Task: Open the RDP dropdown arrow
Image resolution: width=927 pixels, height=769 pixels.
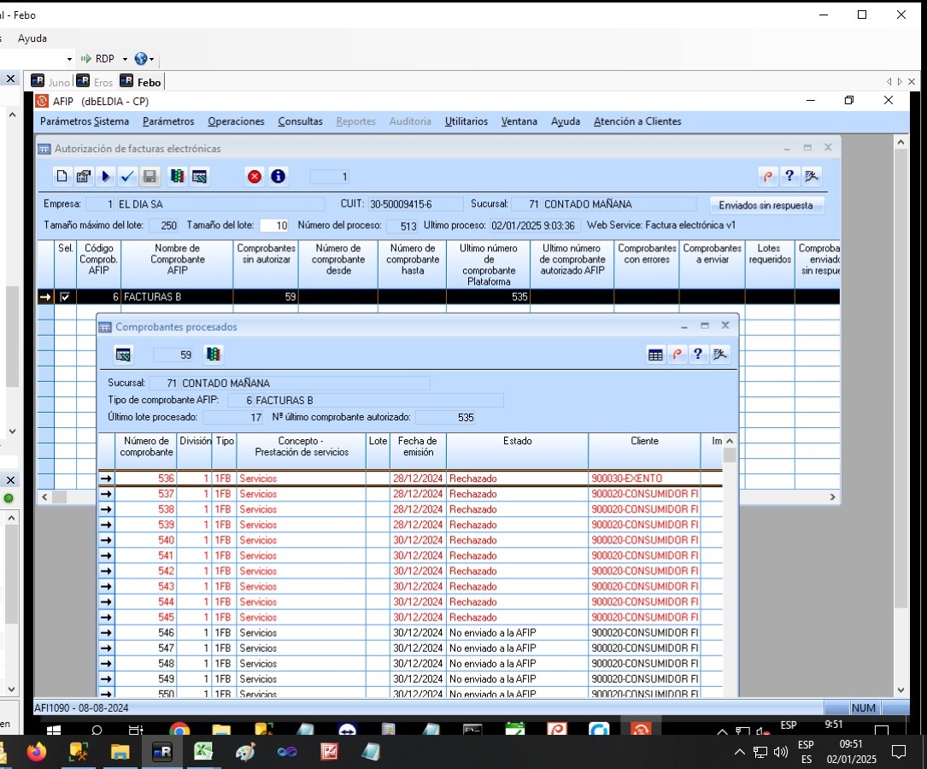Action: coord(125,59)
